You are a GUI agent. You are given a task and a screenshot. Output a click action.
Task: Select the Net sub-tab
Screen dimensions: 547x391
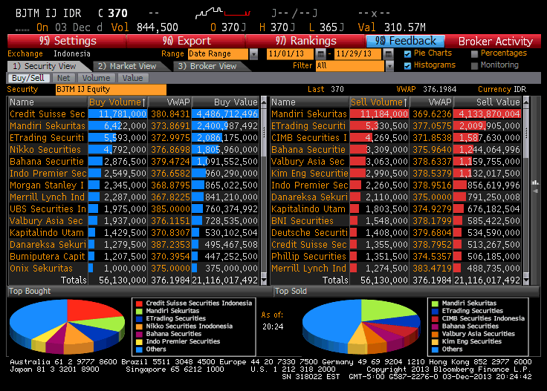pos(64,78)
